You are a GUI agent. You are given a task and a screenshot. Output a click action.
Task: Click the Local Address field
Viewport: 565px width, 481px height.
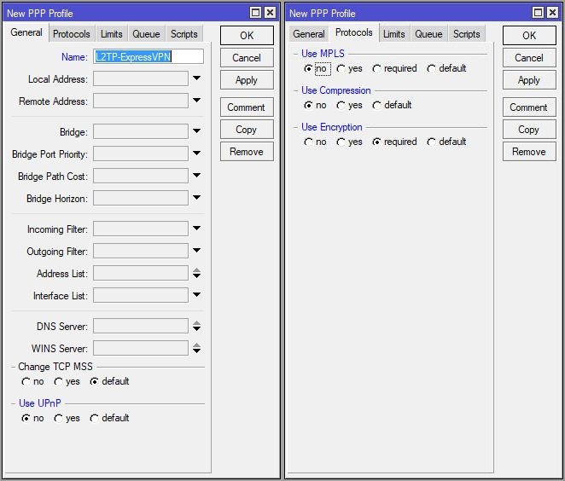pyautogui.click(x=141, y=78)
